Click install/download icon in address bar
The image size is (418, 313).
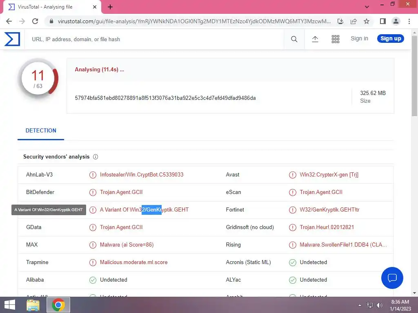click(x=340, y=21)
